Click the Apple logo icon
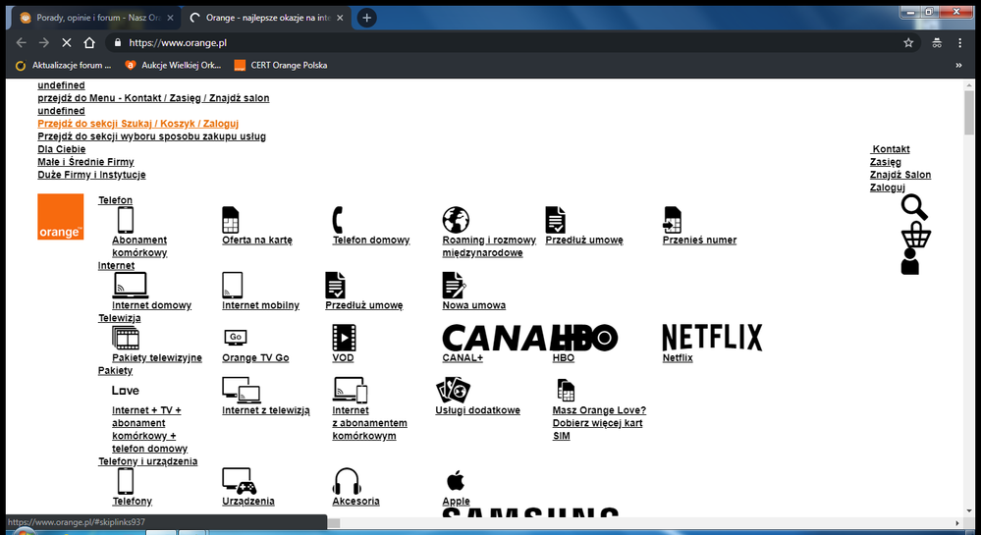The width and height of the screenshot is (981, 535). coord(455,480)
